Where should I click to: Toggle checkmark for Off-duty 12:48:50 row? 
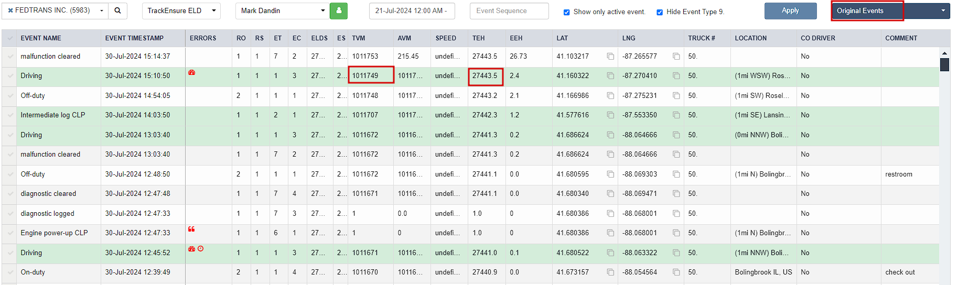pos(9,174)
